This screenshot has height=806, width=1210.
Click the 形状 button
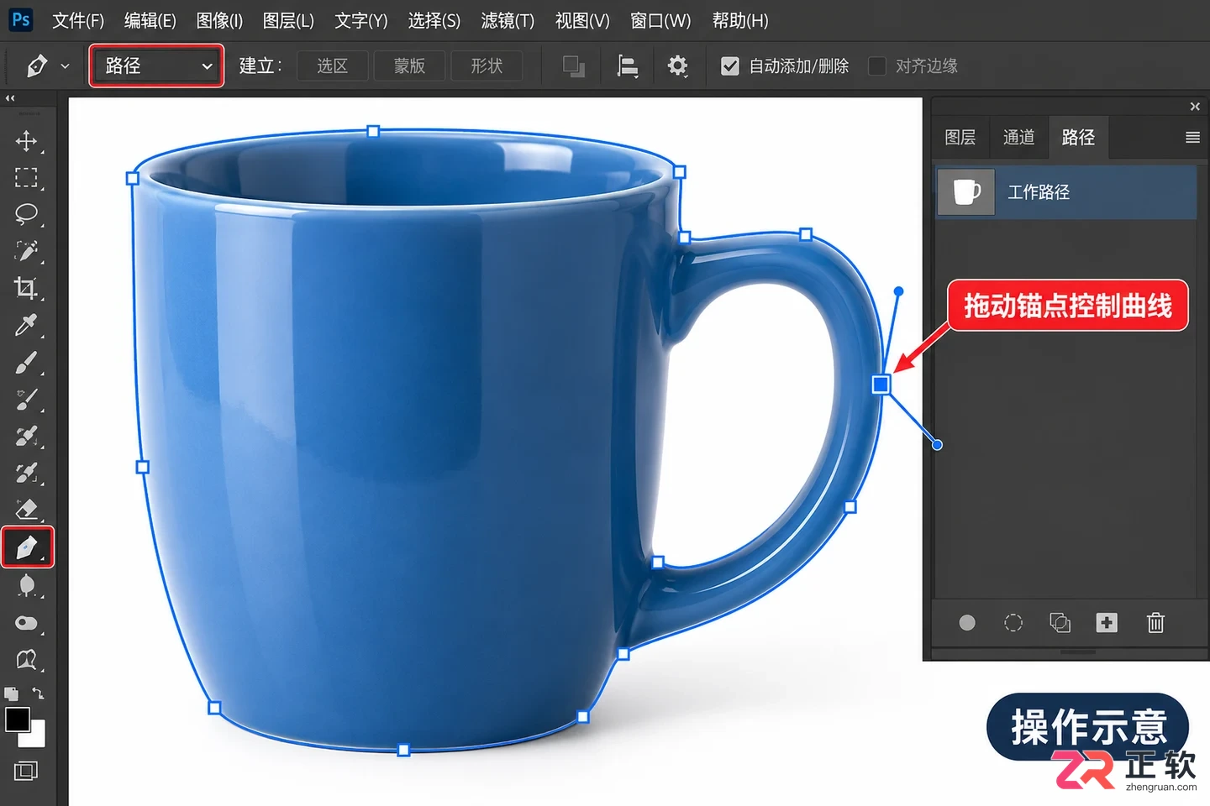[x=487, y=65]
